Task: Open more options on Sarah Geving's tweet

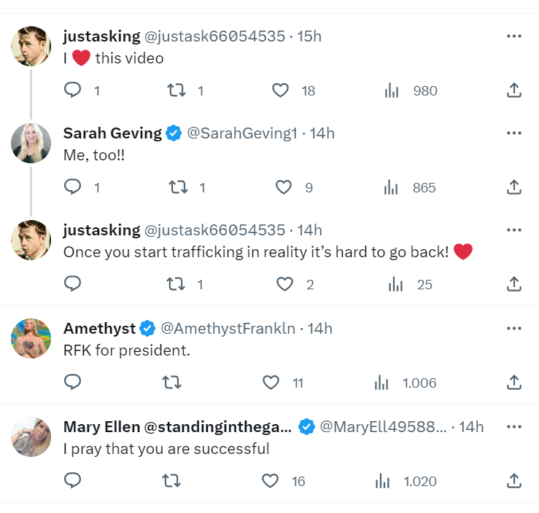Action: (x=513, y=133)
